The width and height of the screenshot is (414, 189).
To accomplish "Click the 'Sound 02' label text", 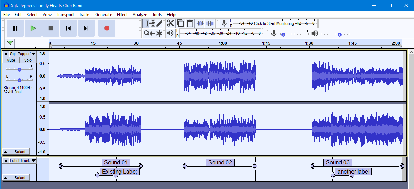I will (x=220, y=163).
